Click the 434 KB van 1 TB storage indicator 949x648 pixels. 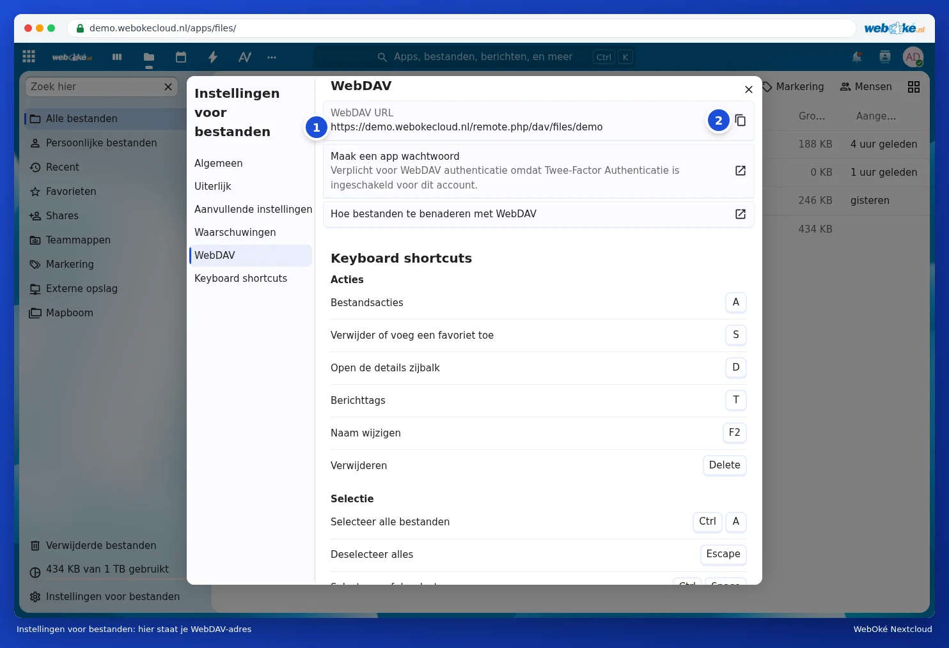105,571
